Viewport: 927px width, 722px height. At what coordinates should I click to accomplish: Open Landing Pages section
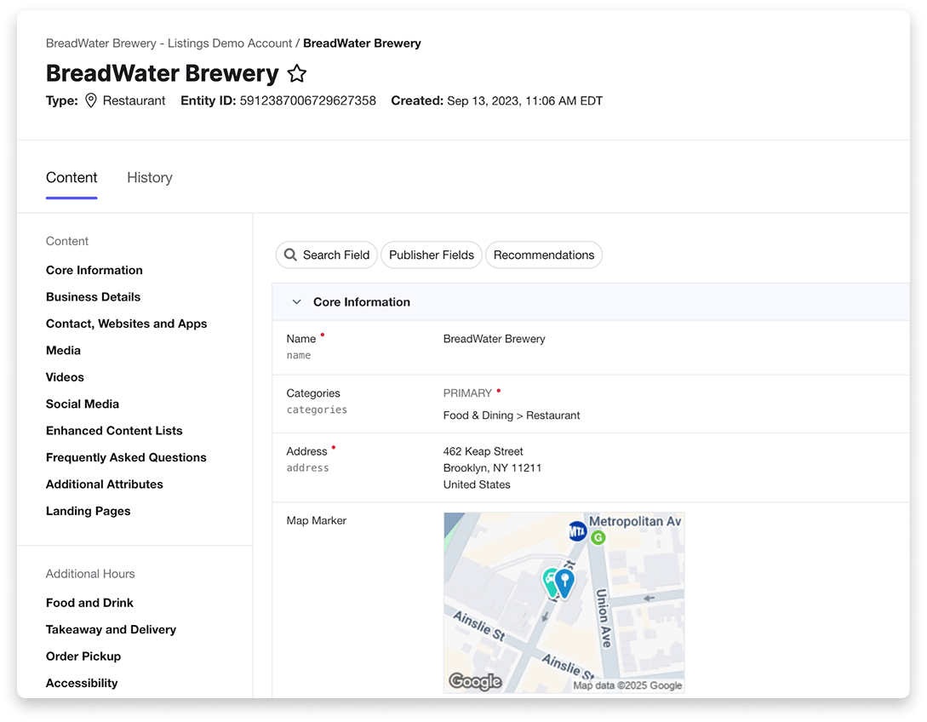(x=89, y=511)
